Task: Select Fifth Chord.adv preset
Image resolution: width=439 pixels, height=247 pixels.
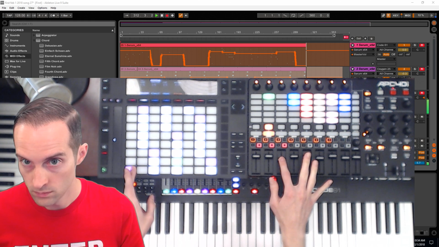Action: (55, 61)
